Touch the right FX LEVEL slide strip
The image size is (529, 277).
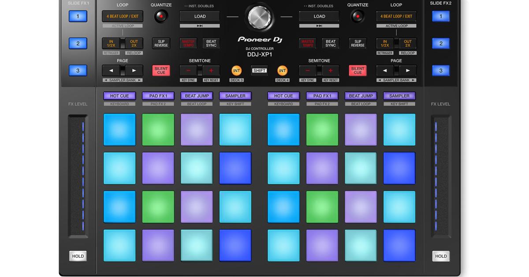[x=441, y=176]
